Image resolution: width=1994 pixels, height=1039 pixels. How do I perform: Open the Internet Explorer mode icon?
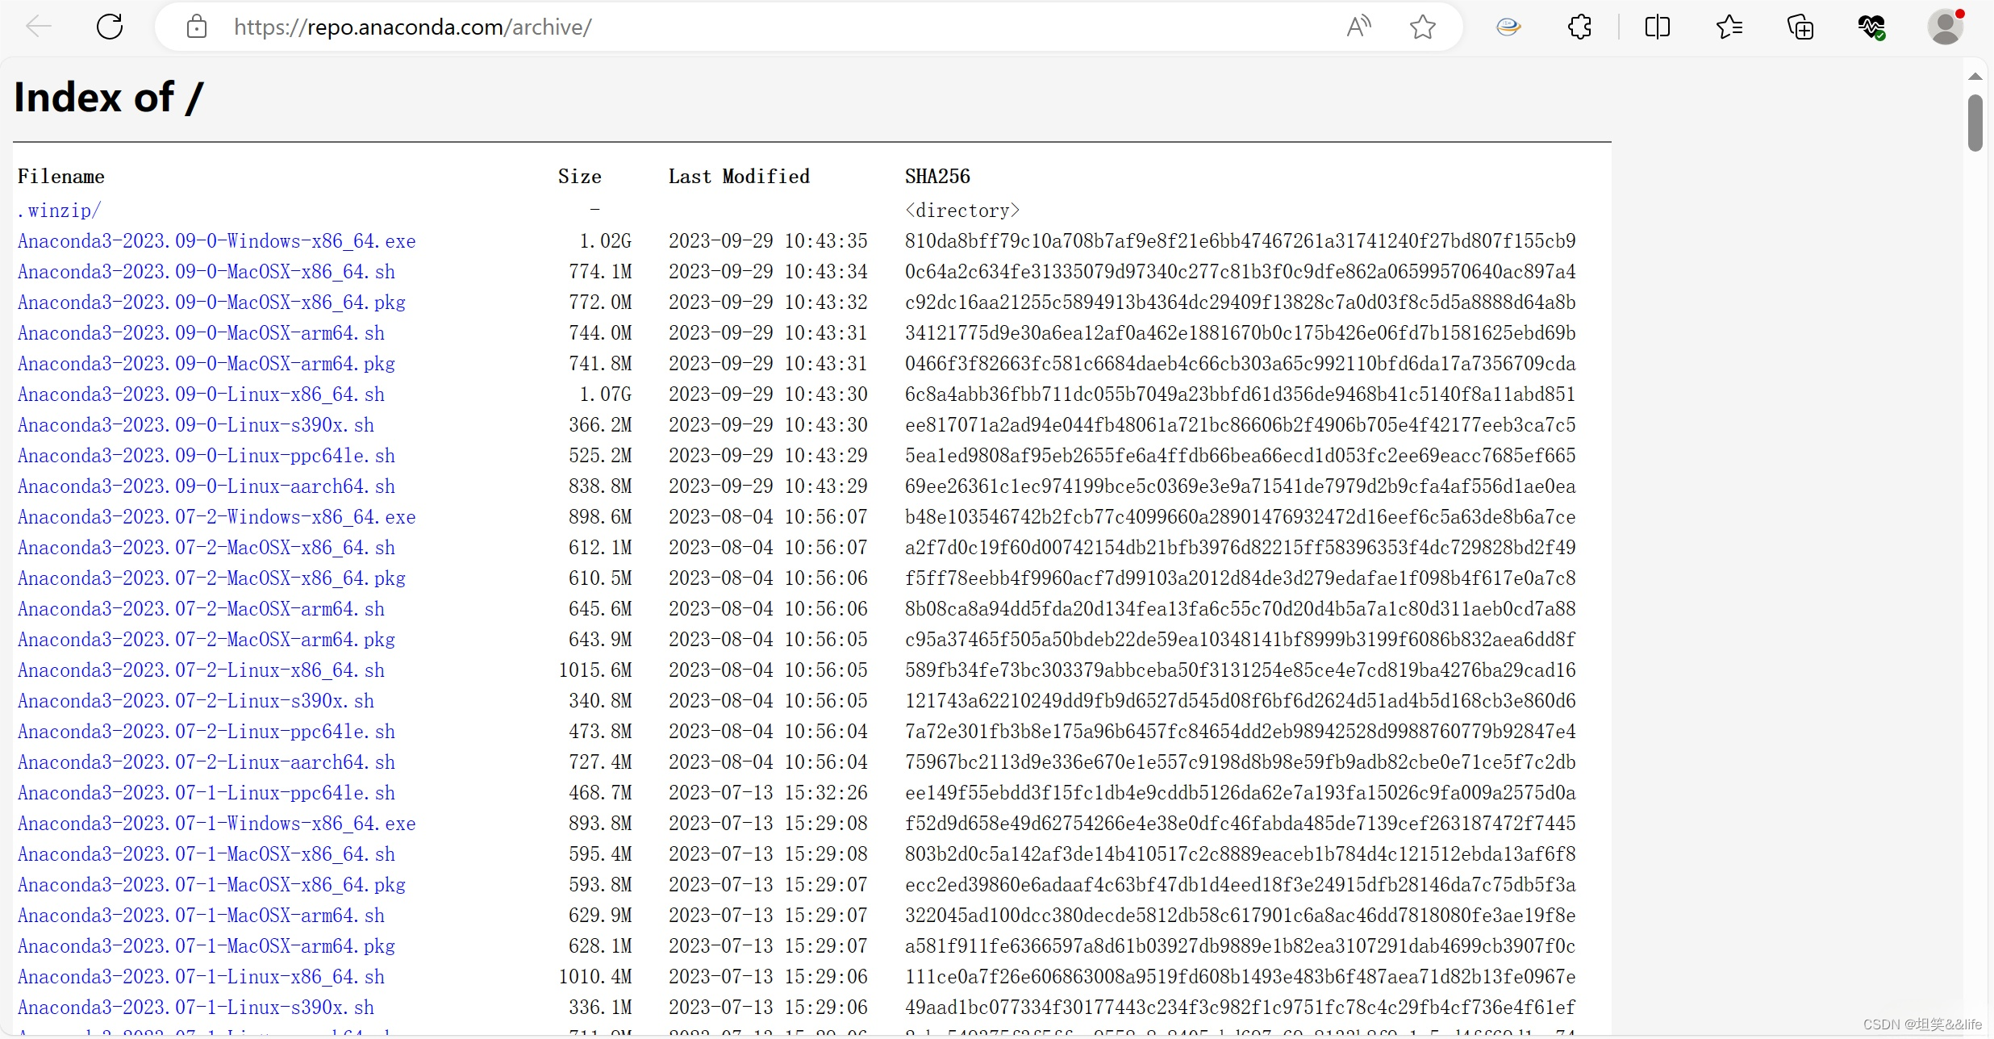tap(1508, 27)
